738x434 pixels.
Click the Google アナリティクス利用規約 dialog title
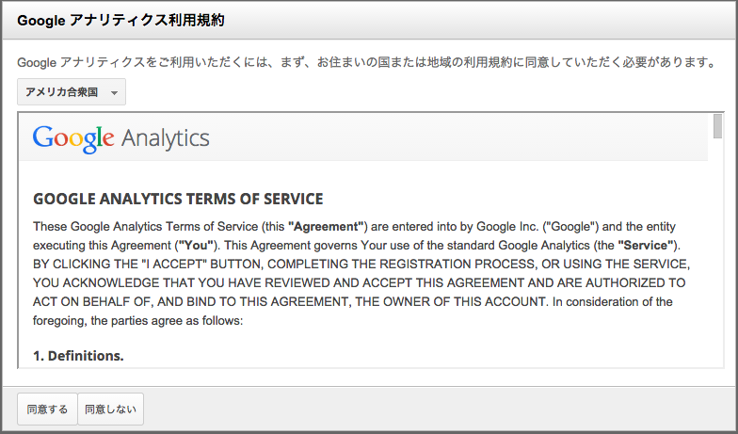click(x=120, y=21)
